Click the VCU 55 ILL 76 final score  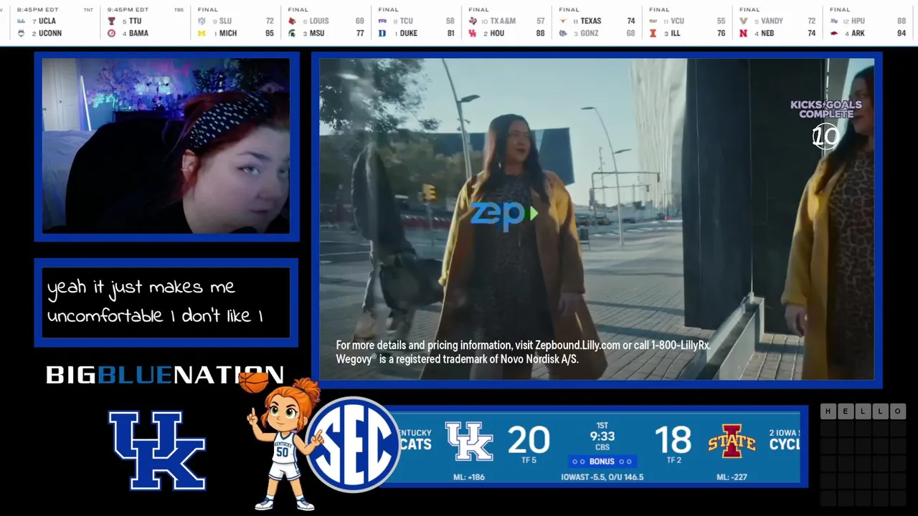coord(688,22)
